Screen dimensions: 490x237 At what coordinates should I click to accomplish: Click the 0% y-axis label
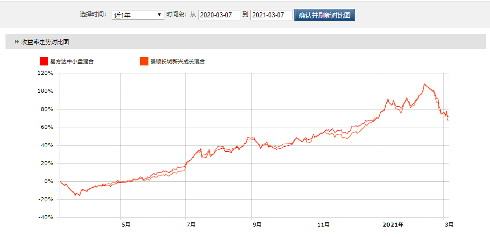pos(49,181)
